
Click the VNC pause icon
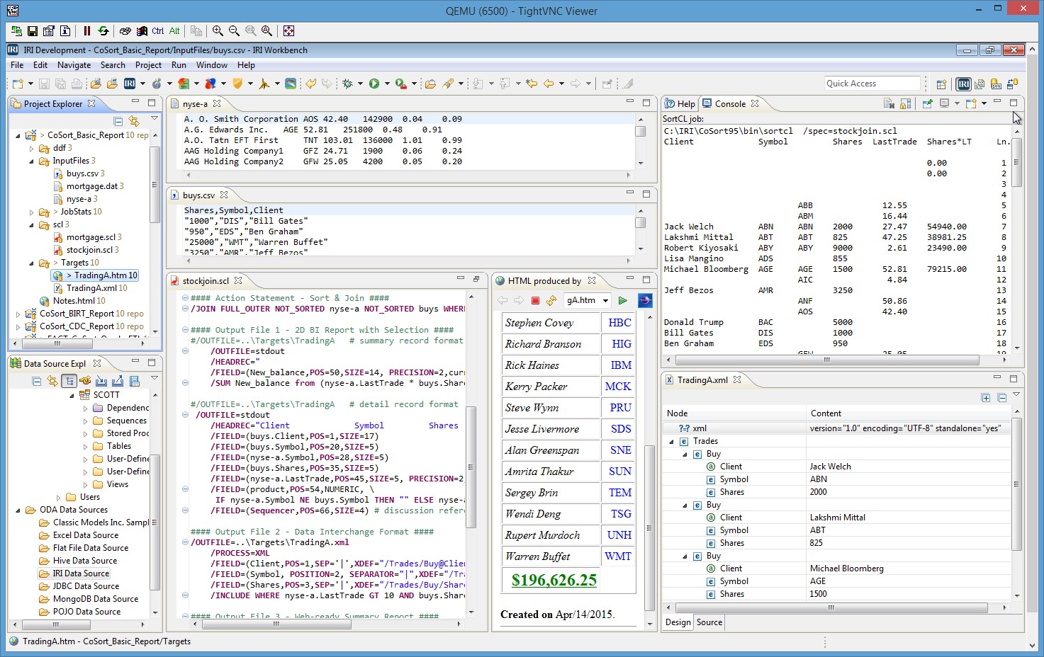point(87,31)
